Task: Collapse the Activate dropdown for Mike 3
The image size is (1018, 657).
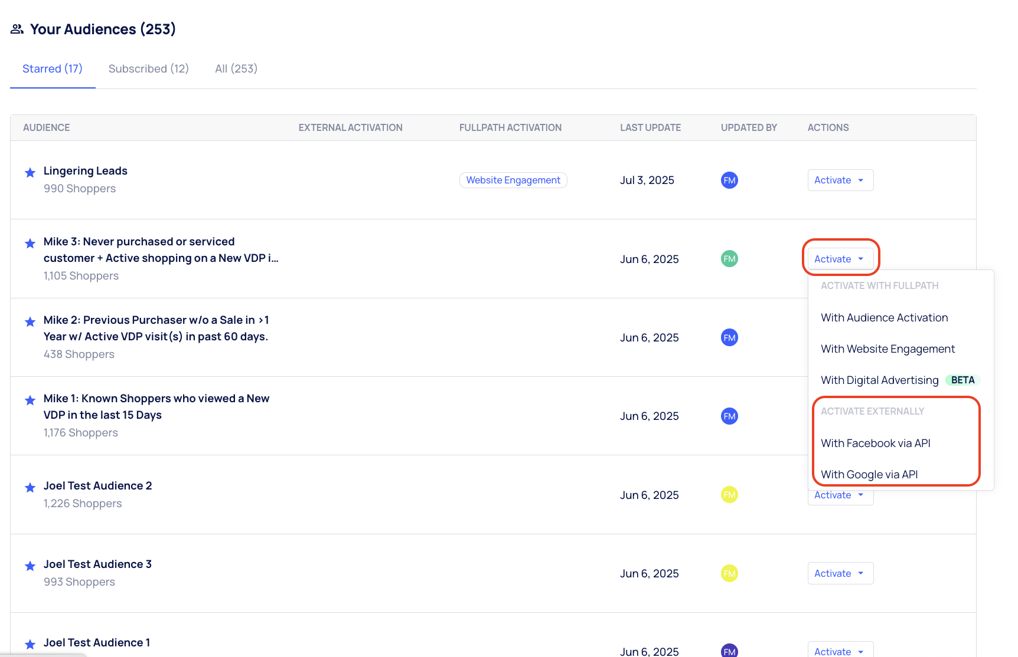Action: 840,259
